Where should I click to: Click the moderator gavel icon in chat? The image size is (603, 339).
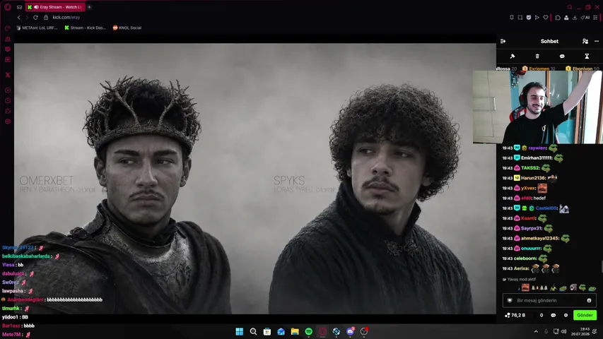(x=513, y=56)
